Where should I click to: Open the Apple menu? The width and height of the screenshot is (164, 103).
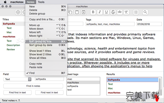pyautogui.click(x=5, y=2)
